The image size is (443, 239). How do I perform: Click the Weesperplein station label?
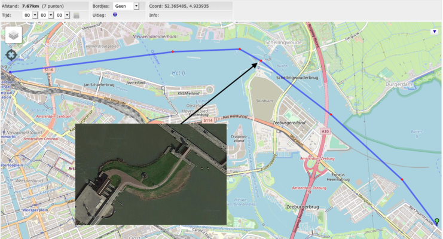click(x=35, y=210)
